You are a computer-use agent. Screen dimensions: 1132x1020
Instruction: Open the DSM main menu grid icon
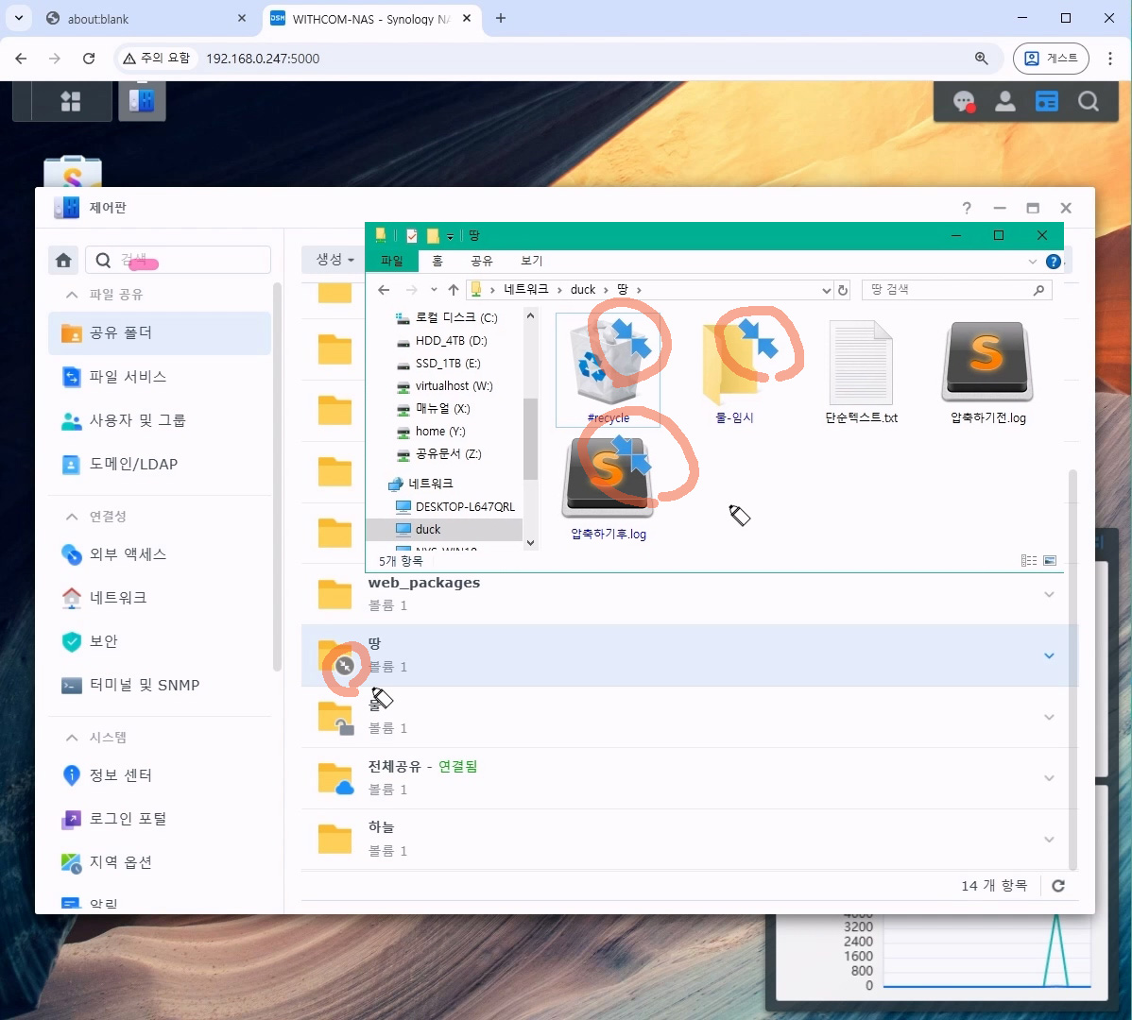click(71, 101)
